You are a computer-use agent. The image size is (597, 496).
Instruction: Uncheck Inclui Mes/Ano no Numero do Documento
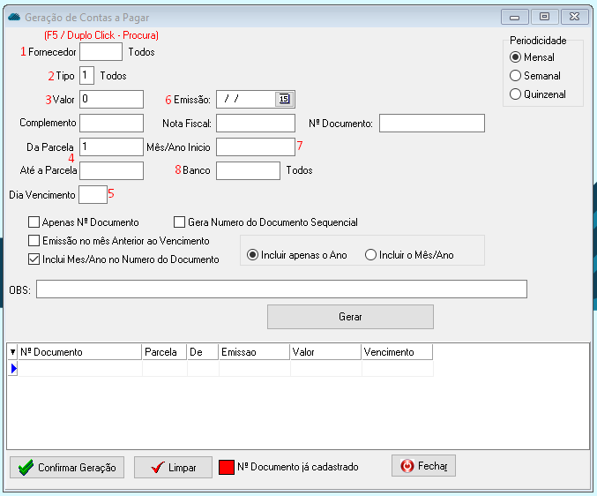click(34, 259)
